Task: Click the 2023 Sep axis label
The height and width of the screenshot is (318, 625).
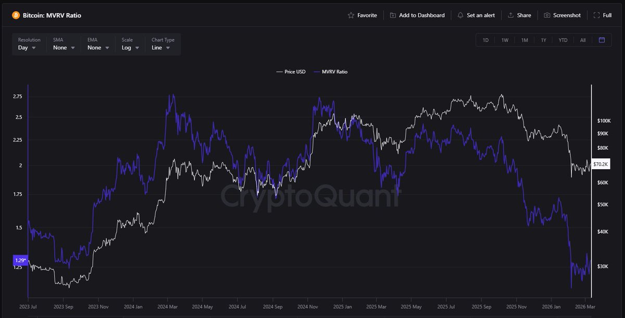Action: (63, 307)
